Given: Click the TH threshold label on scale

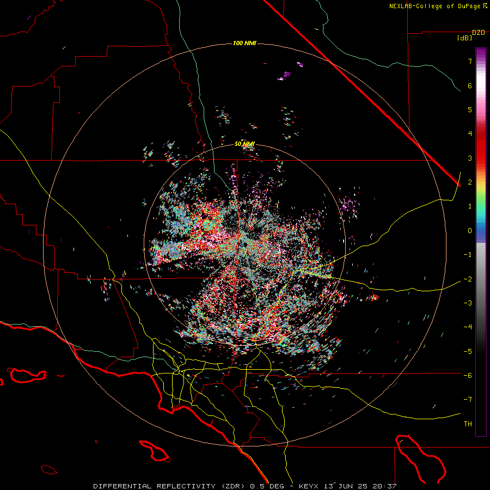Looking at the screenshot, I should click(x=468, y=424).
